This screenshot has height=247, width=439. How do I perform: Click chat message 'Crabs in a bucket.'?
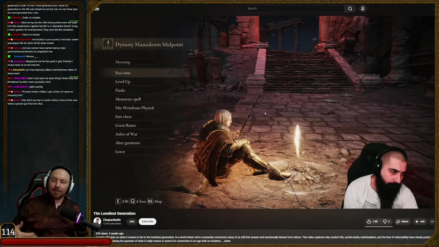[32, 17]
